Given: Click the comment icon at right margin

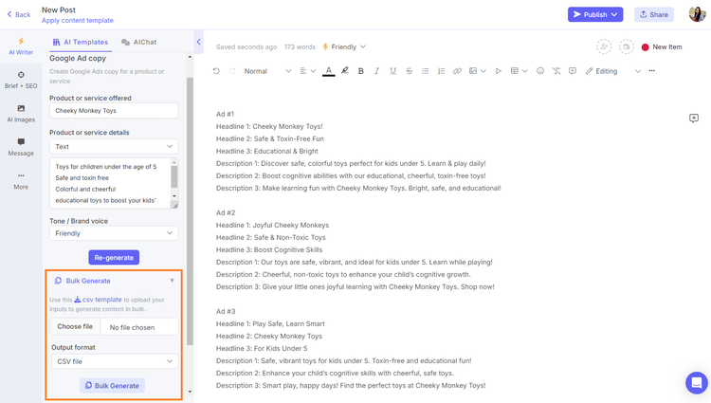Looking at the screenshot, I should click(x=694, y=119).
